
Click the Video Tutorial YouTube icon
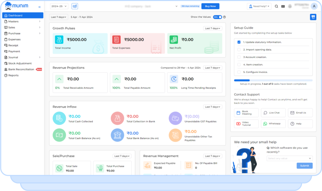click(238, 124)
